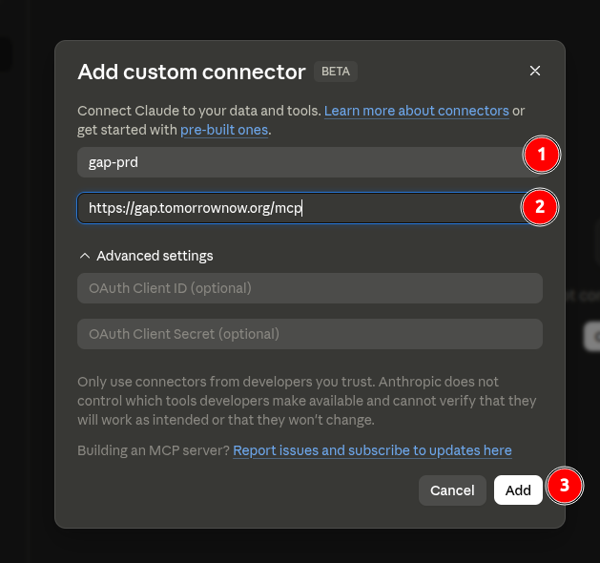Focus the OAuth Client Secret field
Screen dimensions: 600x563
[310, 334]
